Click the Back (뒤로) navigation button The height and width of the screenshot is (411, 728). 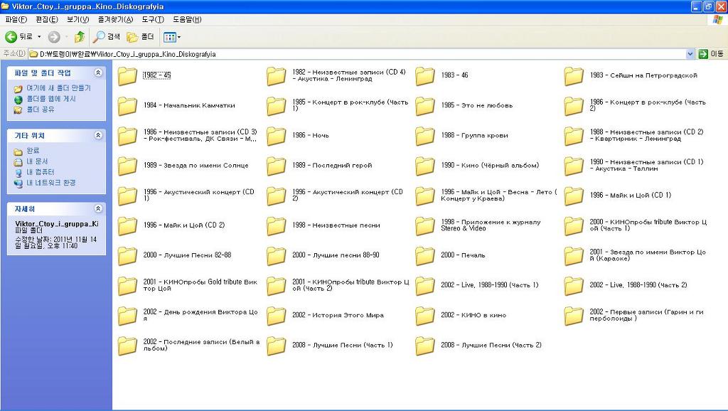point(18,37)
